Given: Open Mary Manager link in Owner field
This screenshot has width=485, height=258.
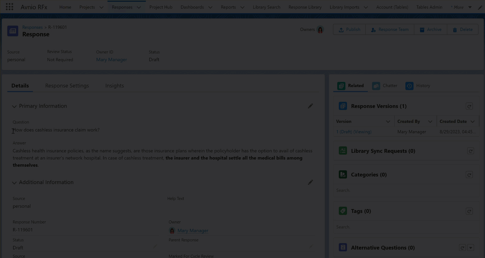Looking at the screenshot, I should (193, 231).
